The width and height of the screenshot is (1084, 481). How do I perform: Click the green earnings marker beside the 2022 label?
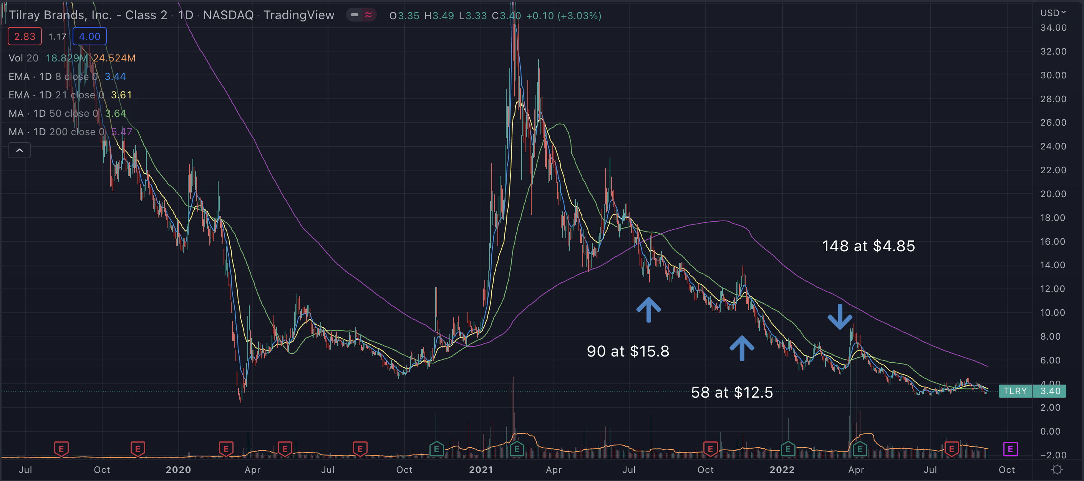tap(788, 449)
